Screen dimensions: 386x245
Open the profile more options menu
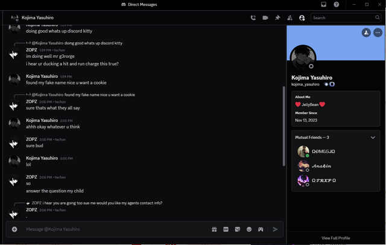(x=378, y=33)
